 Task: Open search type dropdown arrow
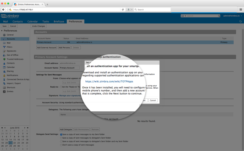click(x=185, y=16)
